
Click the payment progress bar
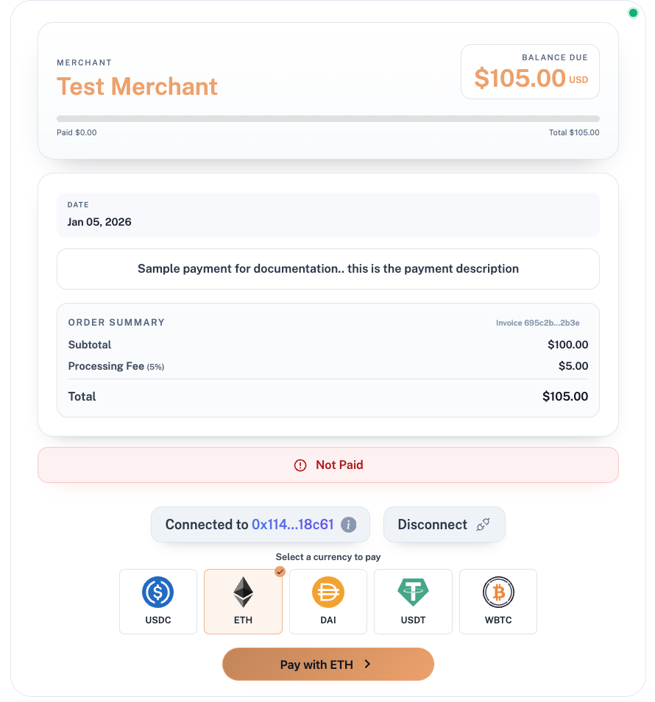[x=328, y=118]
